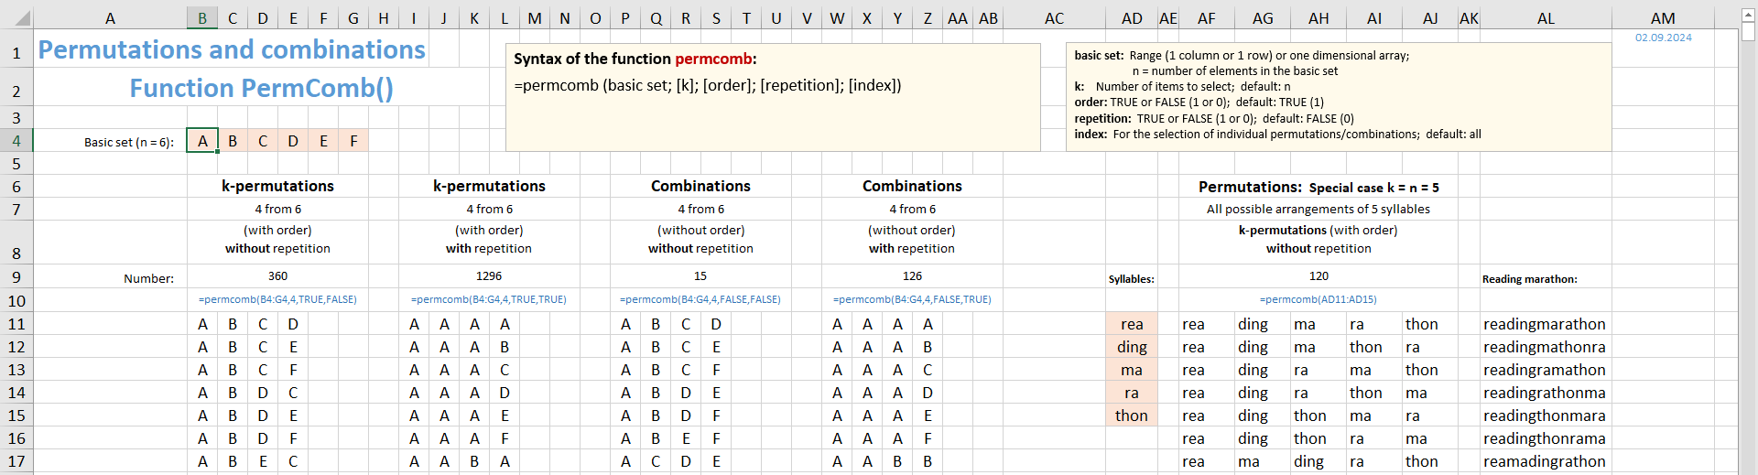Viewport: 1758px width, 475px height.
Task: Click the vertical scrollbar thumb
Action: click(1748, 32)
